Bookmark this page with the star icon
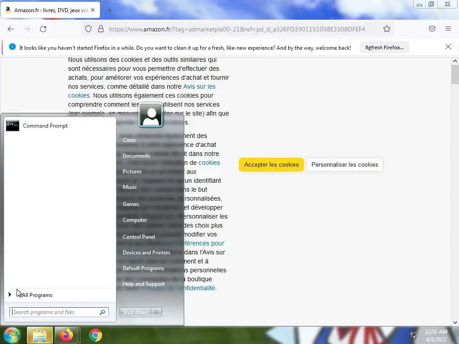The height and width of the screenshot is (344, 459). pyautogui.click(x=387, y=29)
